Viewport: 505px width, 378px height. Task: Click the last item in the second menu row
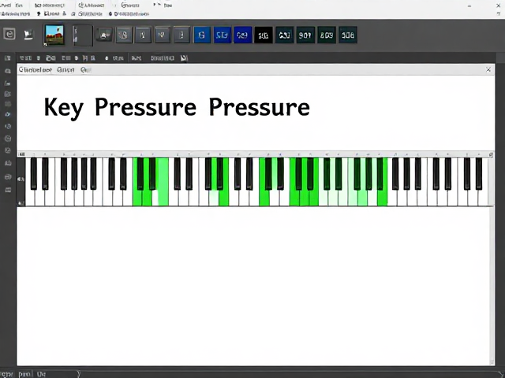click(129, 14)
